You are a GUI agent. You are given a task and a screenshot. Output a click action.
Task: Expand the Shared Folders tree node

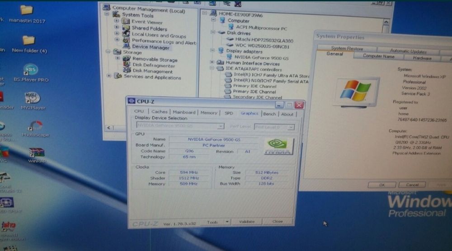[x=117, y=27]
